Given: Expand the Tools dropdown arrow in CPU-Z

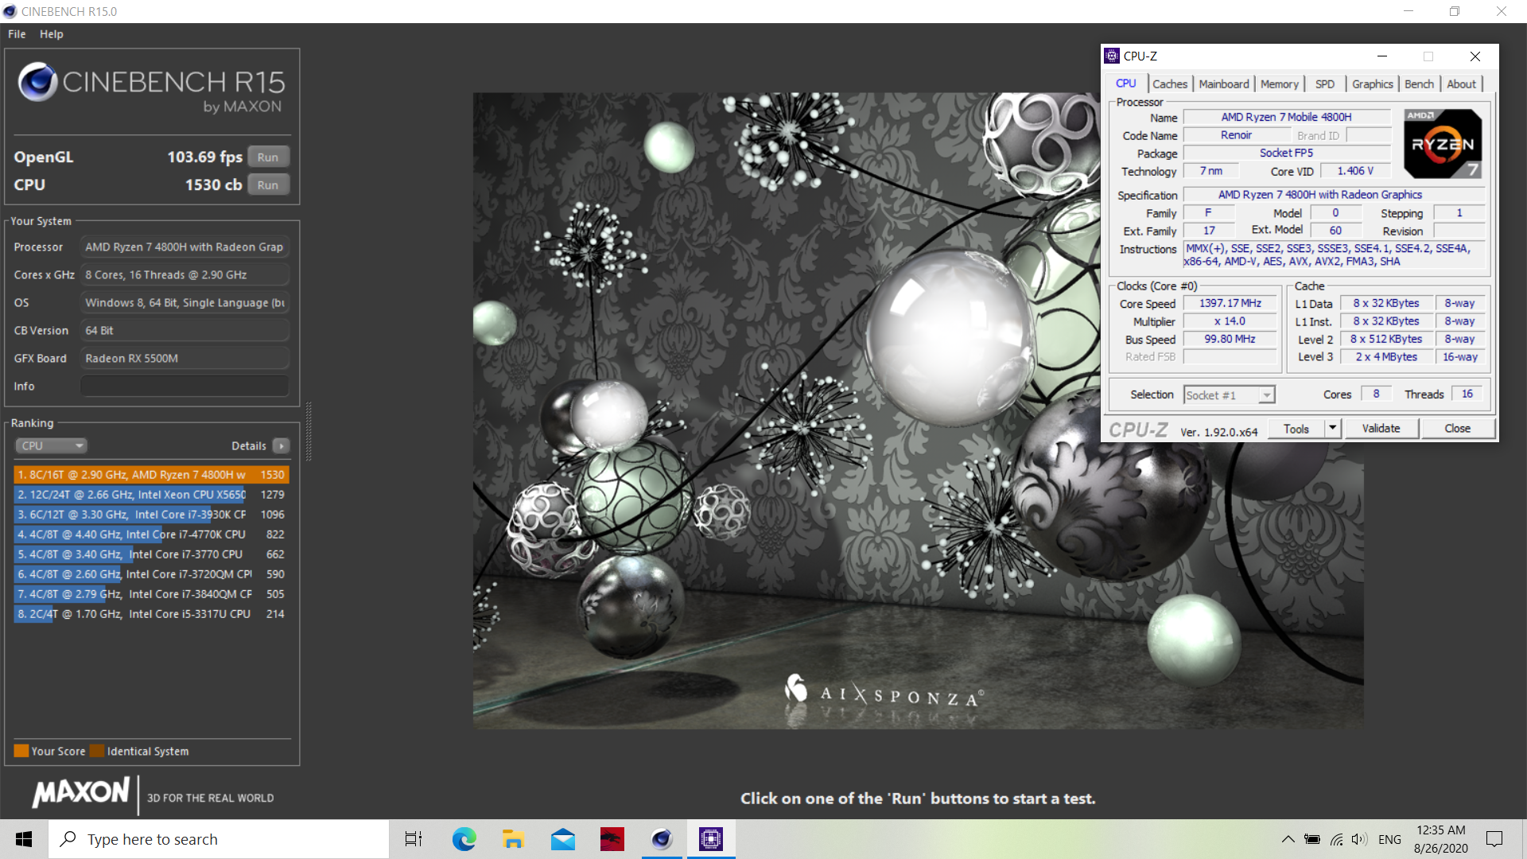Looking at the screenshot, I should [x=1333, y=429].
